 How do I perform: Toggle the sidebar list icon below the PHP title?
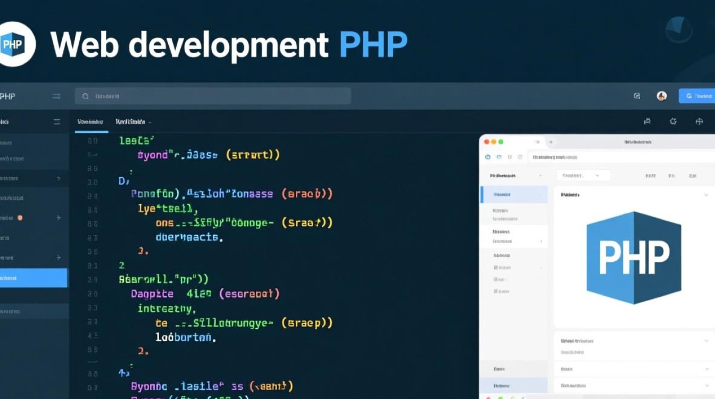click(x=56, y=122)
